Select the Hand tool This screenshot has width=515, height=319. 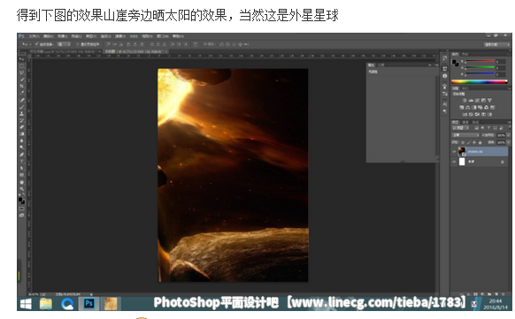pyautogui.click(x=22, y=182)
